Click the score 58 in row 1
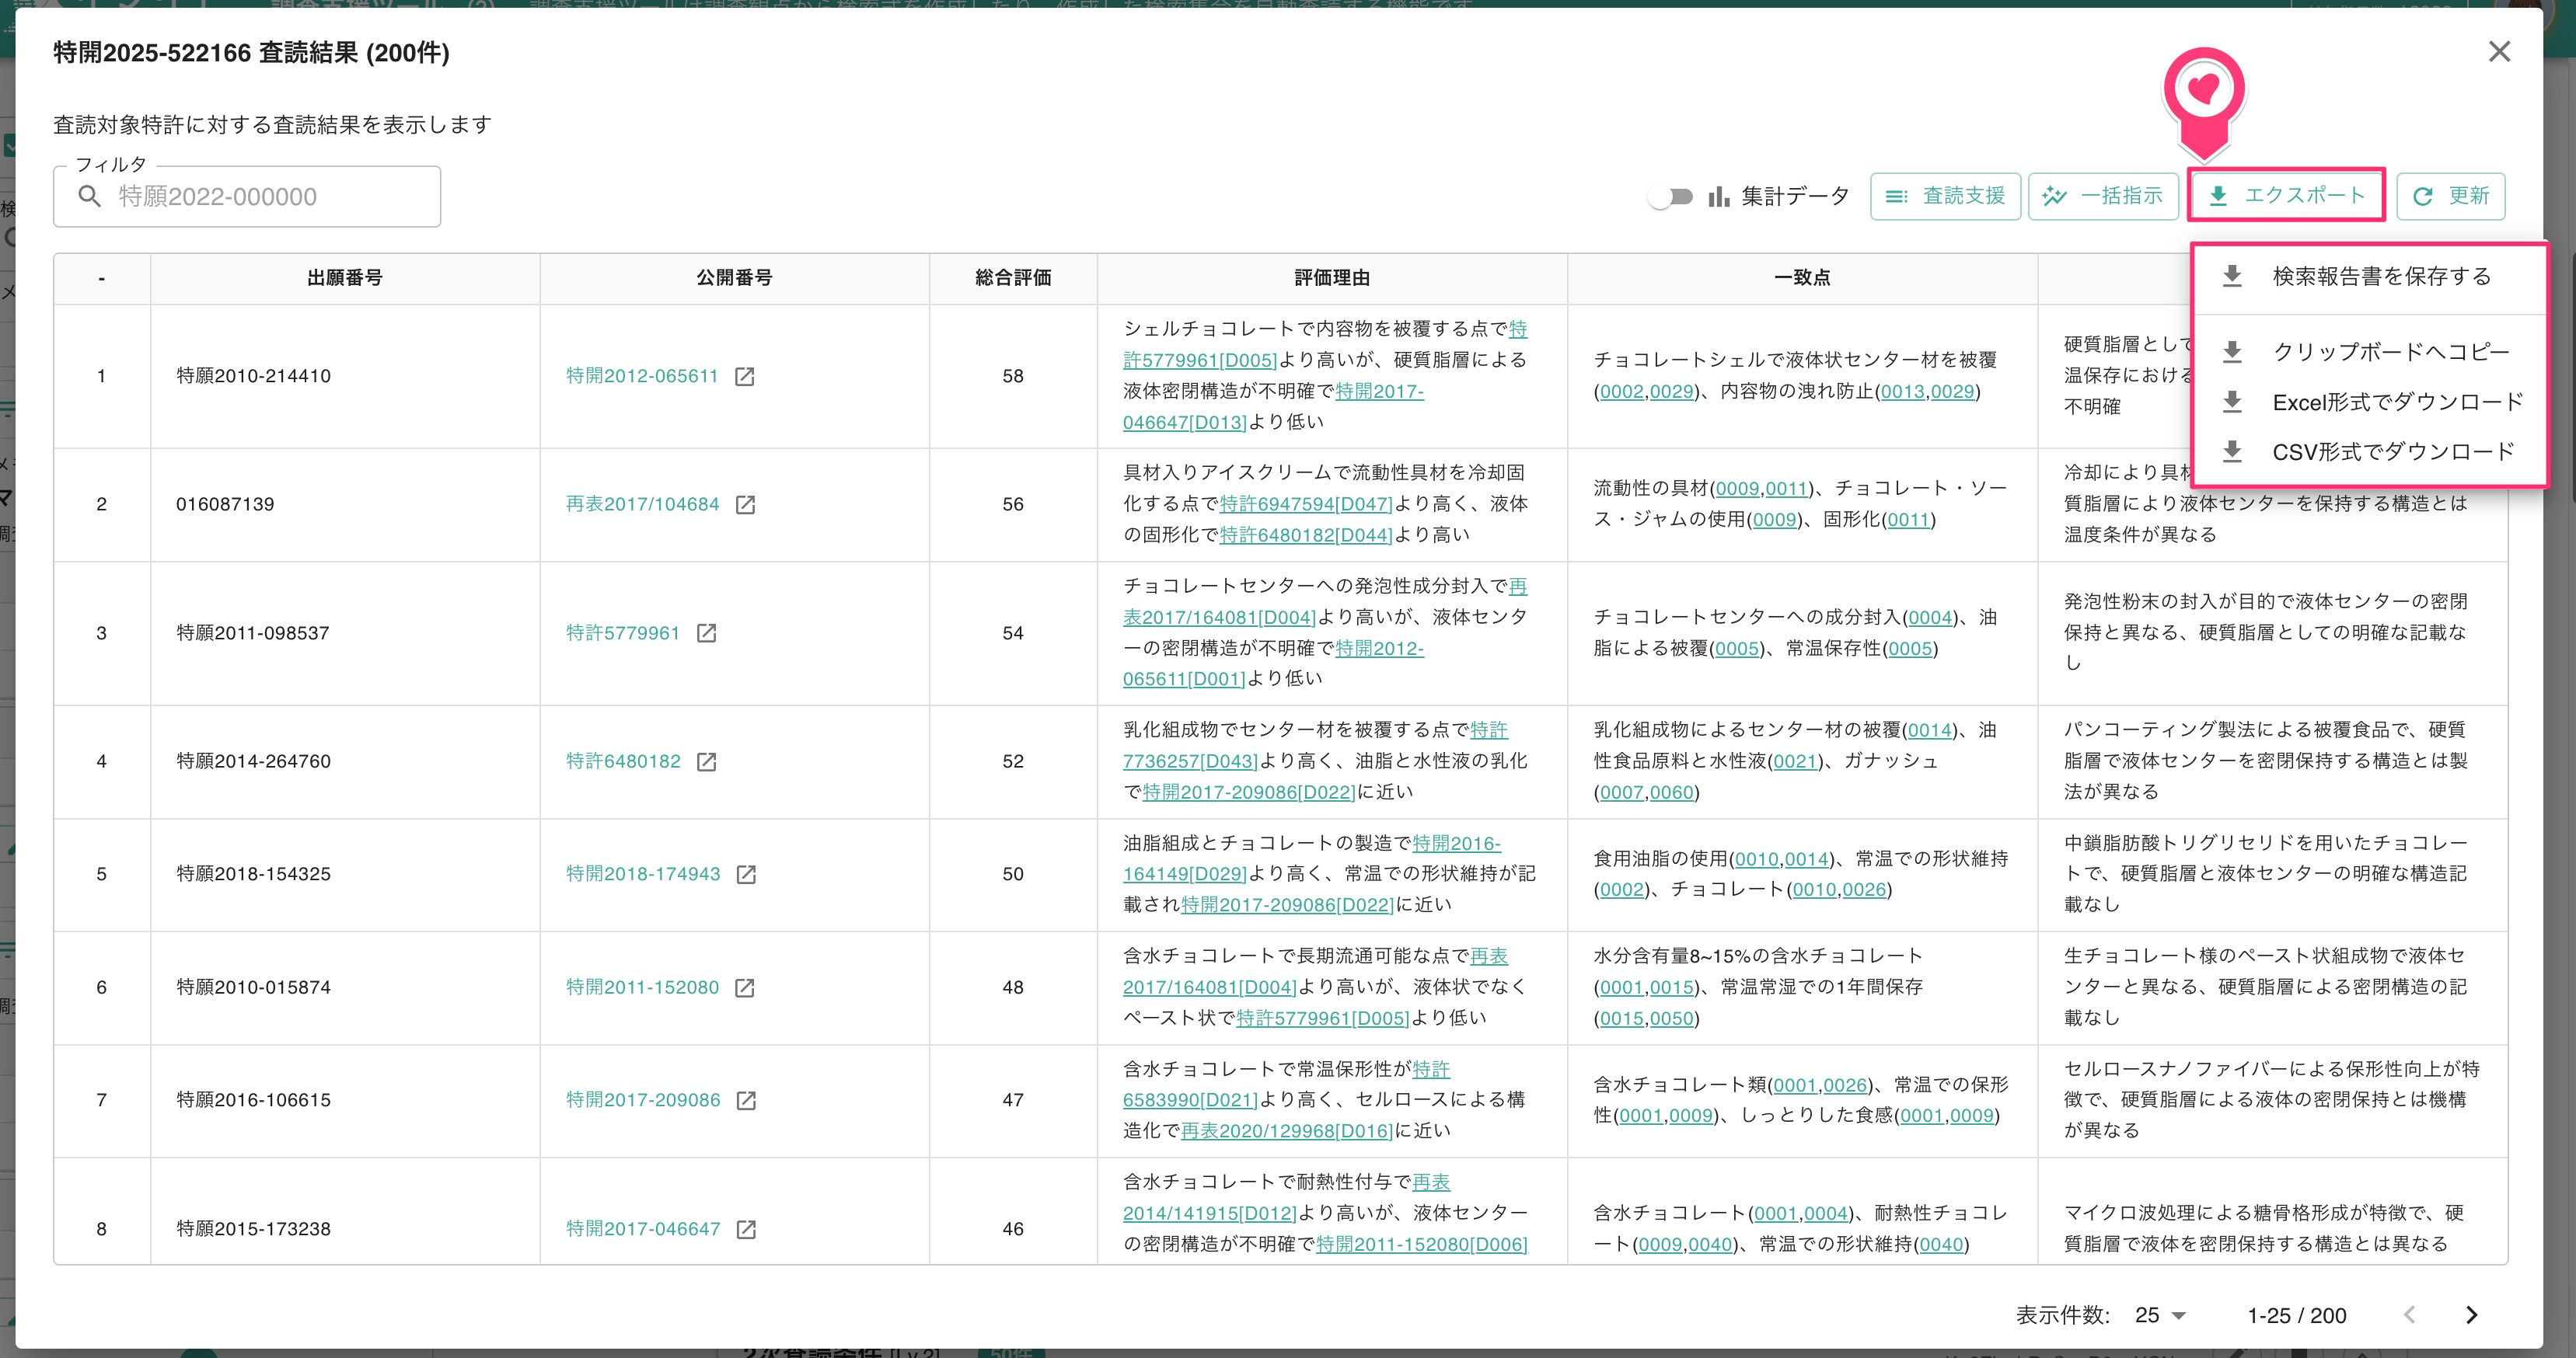Viewport: 2576px width, 1358px height. click(x=1013, y=377)
